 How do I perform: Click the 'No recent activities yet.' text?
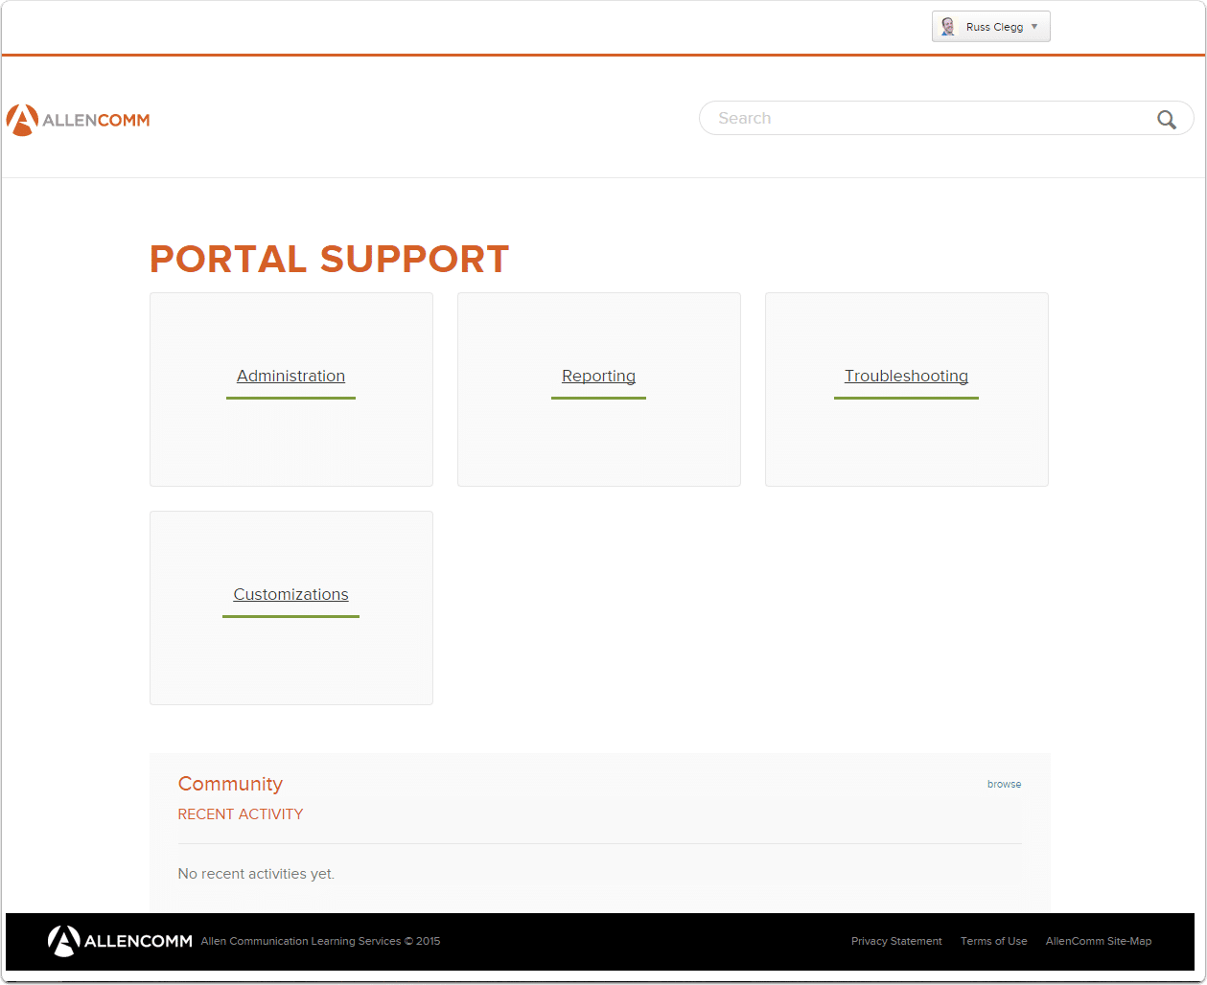pos(256,874)
